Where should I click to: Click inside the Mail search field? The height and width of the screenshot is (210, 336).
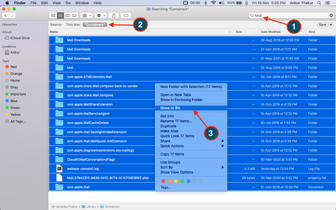[x=291, y=15]
